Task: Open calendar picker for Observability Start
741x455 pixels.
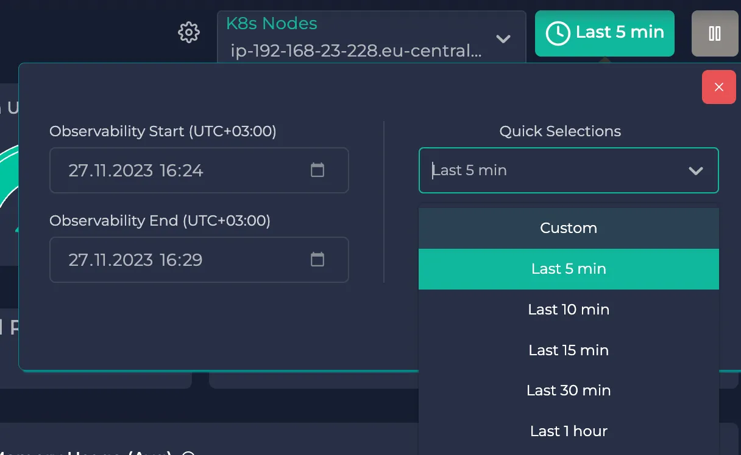Action: pos(317,170)
